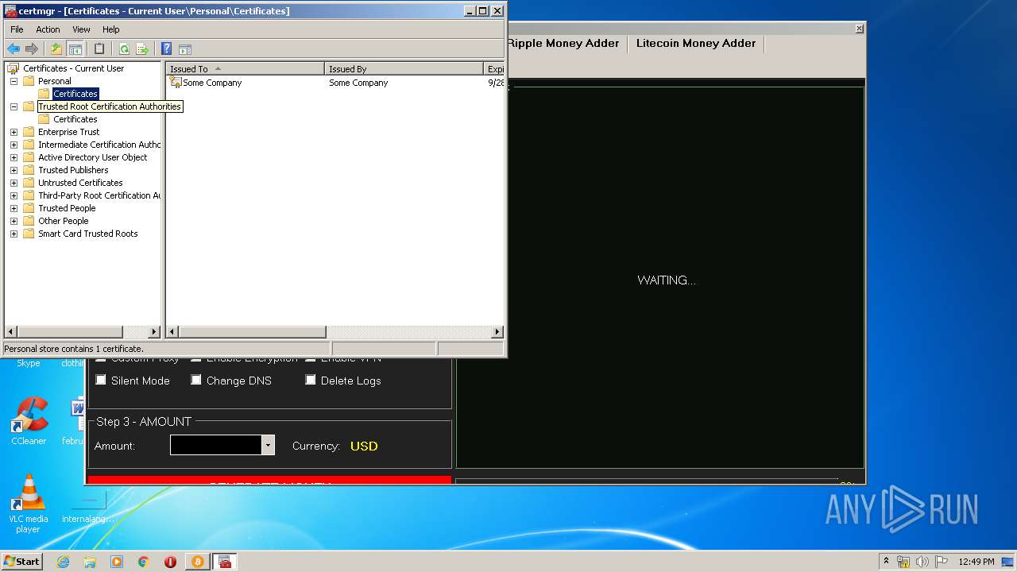Click the Back arrow in certmgr toolbar
The image size is (1017, 572).
(x=14, y=49)
